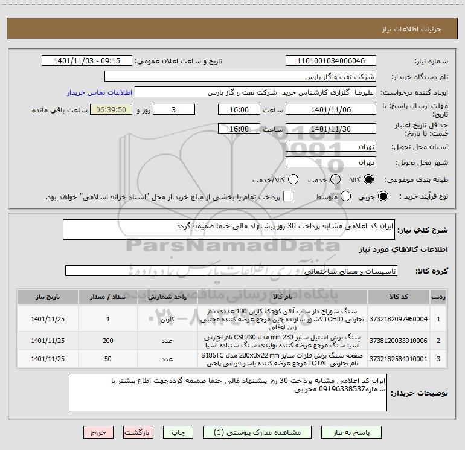Screen dimensions: 465x450
Task: Click the price validity hour 16:00 field
Action: 239,129
